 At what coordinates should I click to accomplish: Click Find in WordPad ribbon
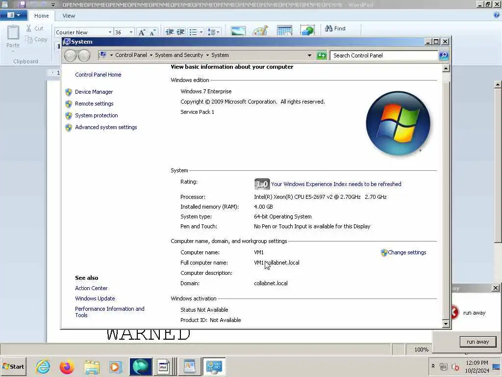(x=335, y=28)
